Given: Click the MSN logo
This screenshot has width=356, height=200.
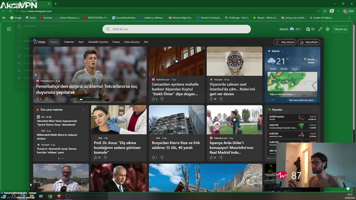Looking at the screenshot, I should [39, 42].
